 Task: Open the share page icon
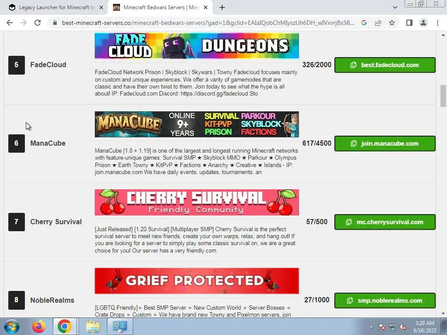click(378, 23)
